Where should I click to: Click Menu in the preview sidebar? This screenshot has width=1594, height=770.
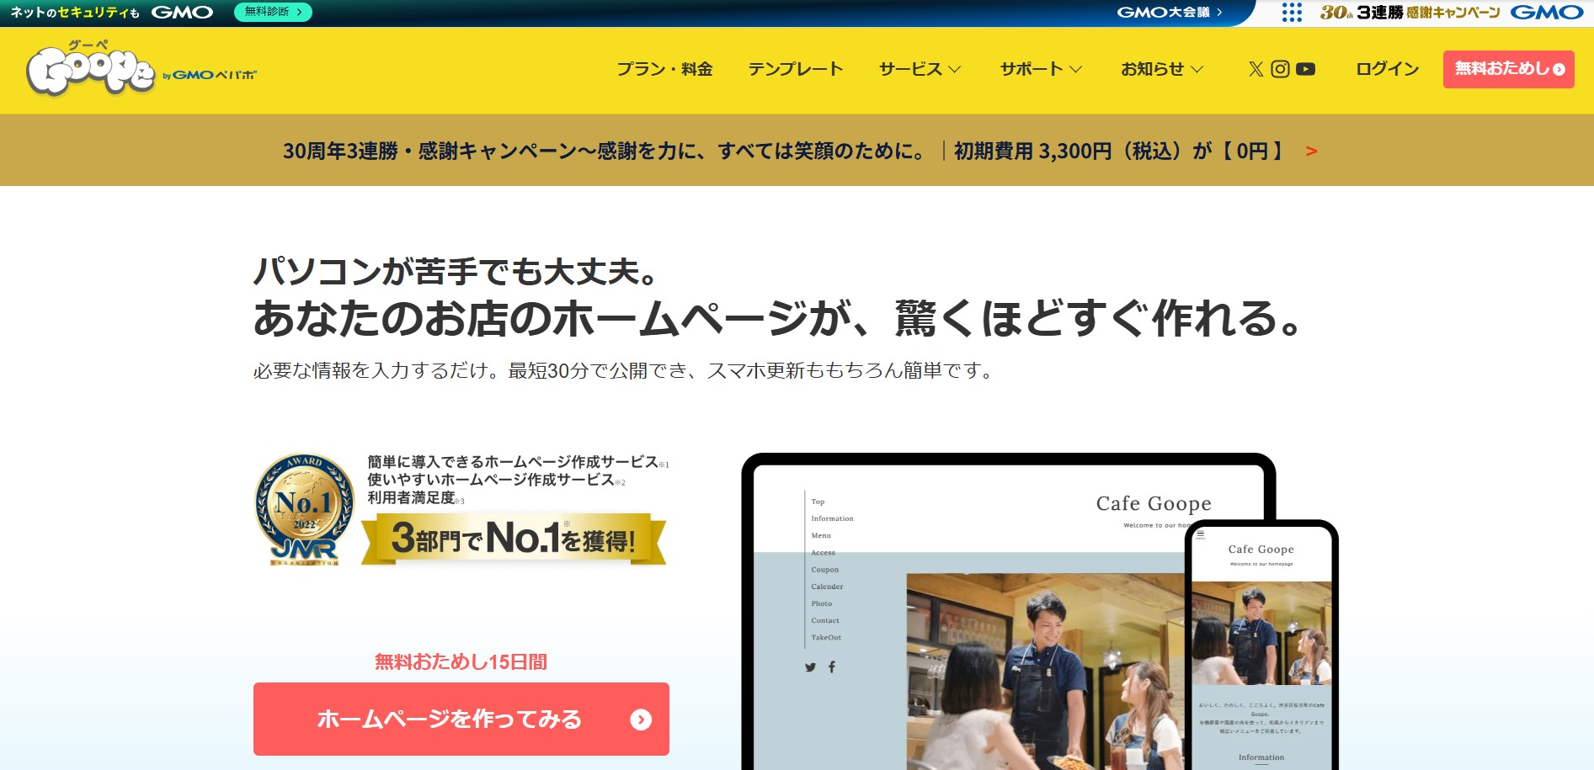tap(821, 535)
